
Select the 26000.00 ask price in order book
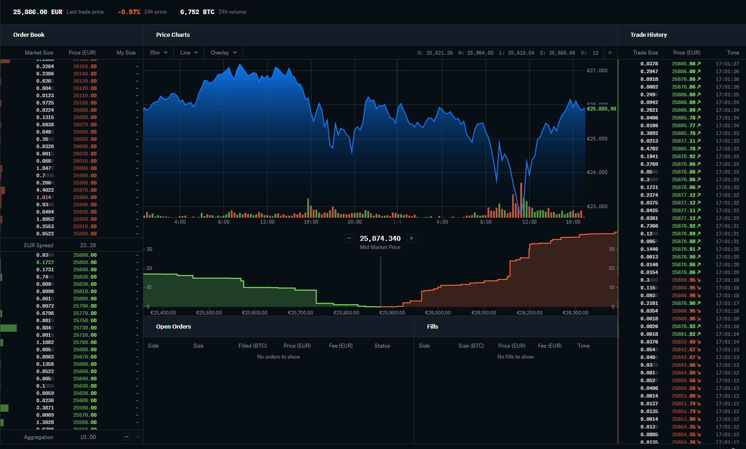tap(85, 168)
